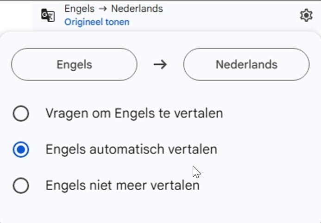Click the arrow between the language buttons

[160, 64]
